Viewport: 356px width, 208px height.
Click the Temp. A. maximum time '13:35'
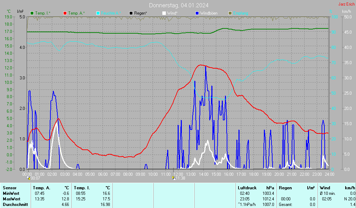coord(40,199)
